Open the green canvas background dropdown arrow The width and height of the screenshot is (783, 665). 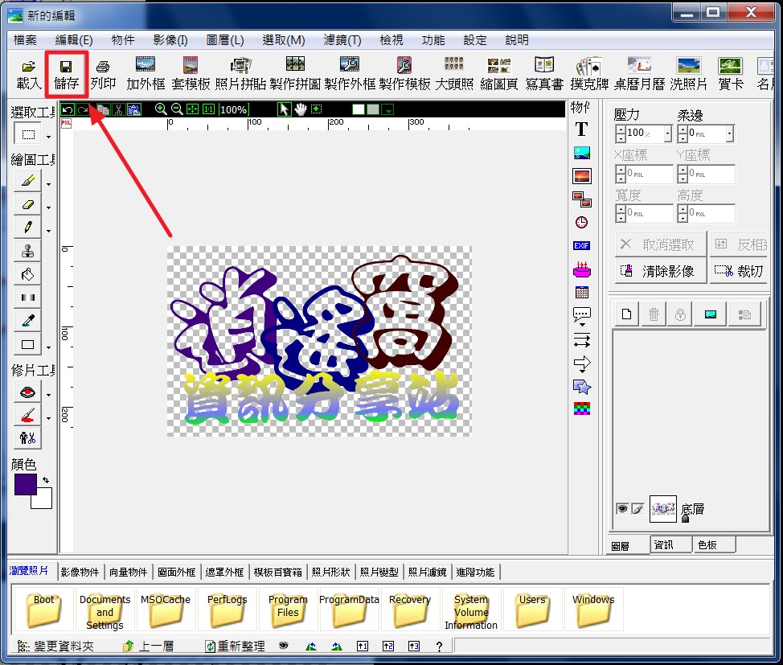[x=388, y=109]
